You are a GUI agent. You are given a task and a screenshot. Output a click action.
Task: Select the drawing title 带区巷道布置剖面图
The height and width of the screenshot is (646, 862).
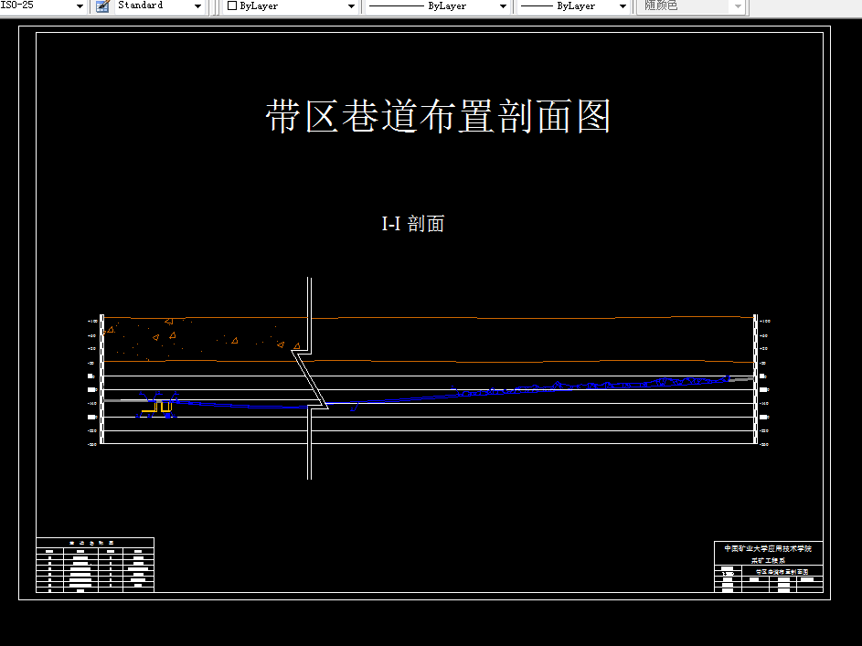438,116
